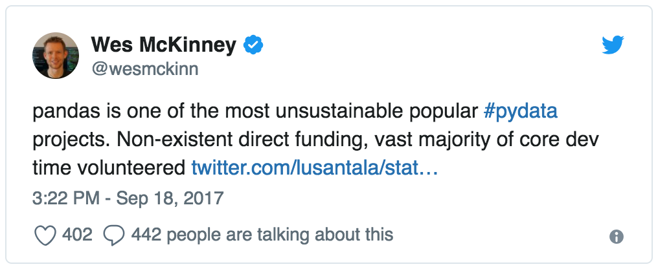This screenshot has width=658, height=269.
Task: Open the @wesmckinn handle link
Action: tap(144, 69)
